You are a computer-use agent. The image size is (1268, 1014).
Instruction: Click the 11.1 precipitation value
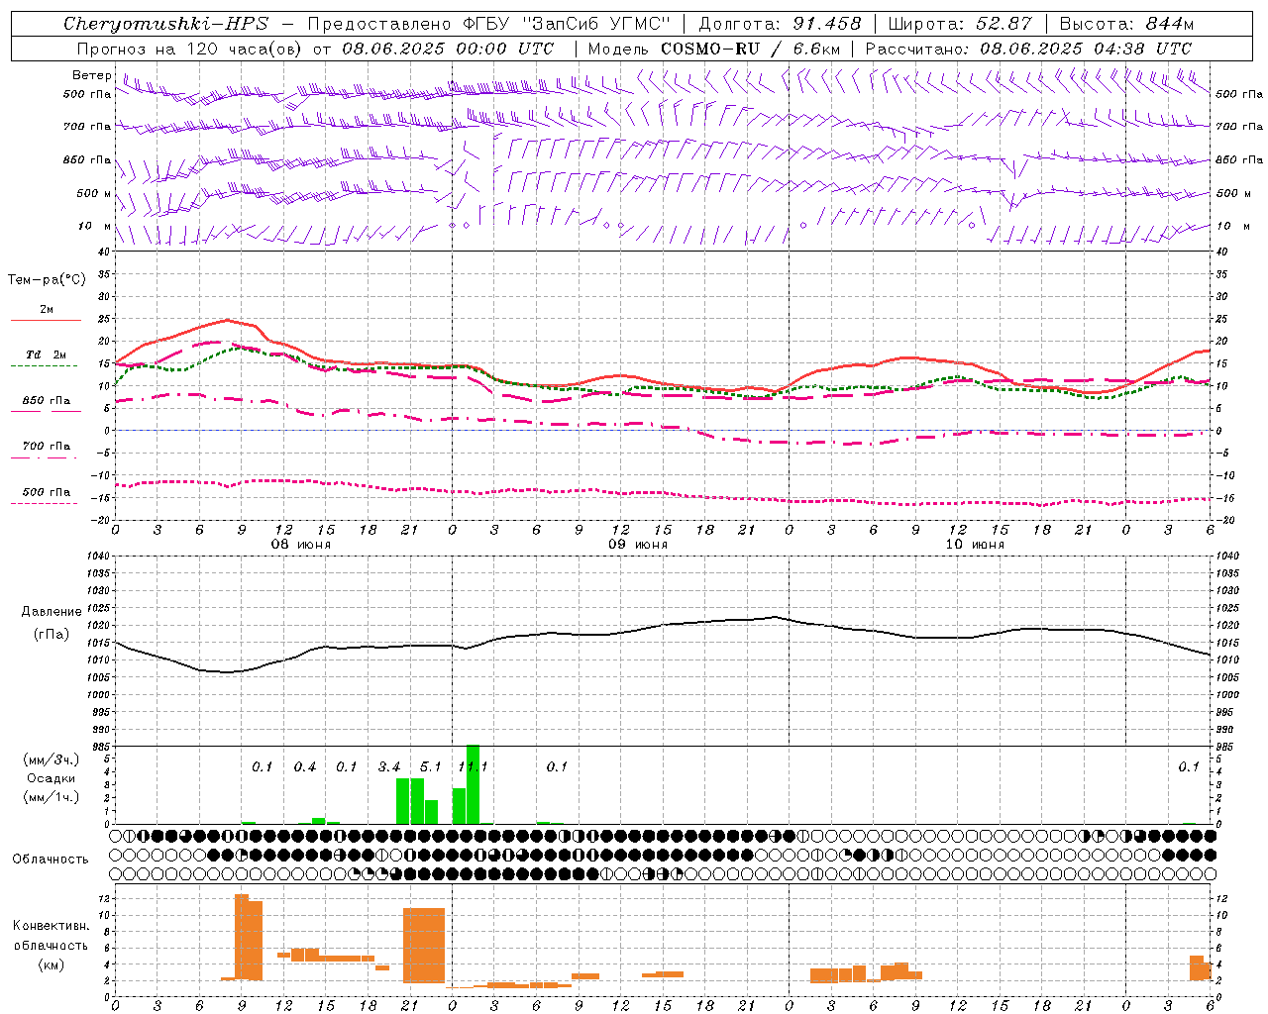click(473, 767)
